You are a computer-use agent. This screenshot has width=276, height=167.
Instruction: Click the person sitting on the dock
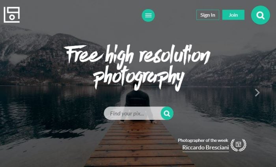(137, 103)
